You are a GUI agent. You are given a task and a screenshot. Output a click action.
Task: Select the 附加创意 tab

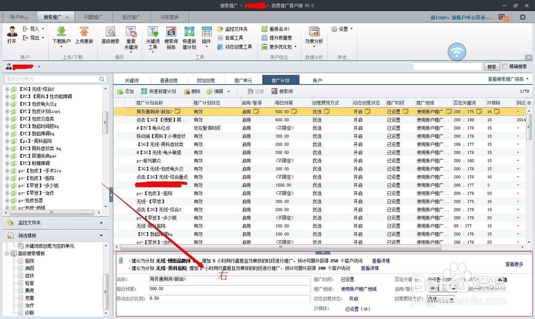click(x=206, y=81)
